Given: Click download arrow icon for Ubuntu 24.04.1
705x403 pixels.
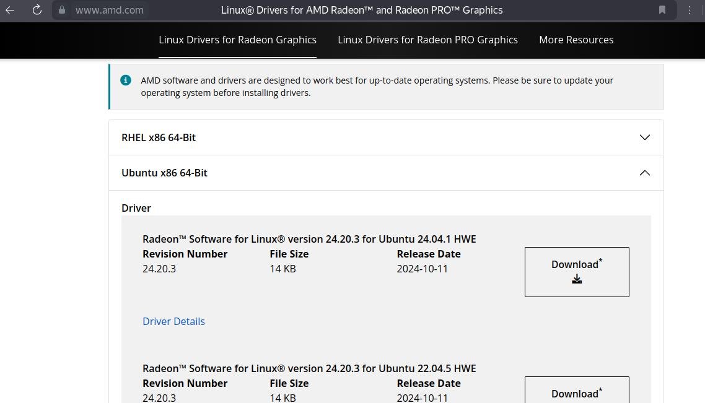Looking at the screenshot, I should 577,279.
